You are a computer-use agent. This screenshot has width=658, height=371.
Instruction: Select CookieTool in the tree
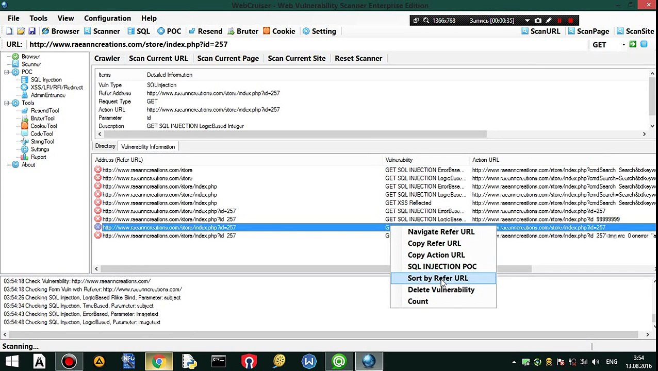pos(43,126)
